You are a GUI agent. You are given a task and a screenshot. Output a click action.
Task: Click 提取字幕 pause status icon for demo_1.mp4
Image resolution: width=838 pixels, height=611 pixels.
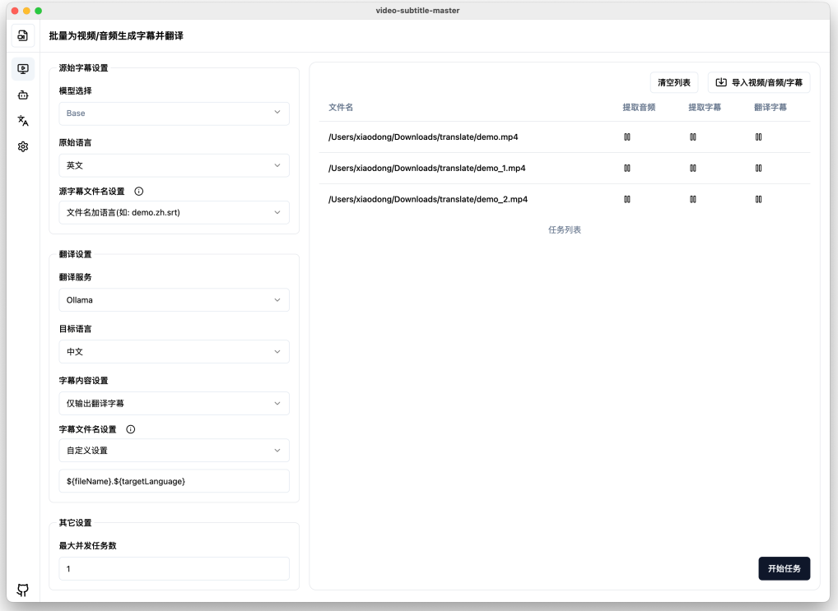pyautogui.click(x=693, y=168)
